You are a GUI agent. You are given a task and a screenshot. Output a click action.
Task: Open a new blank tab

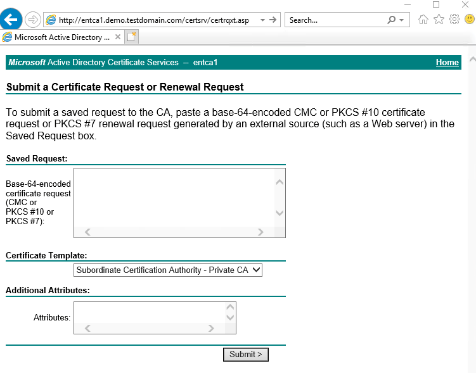coord(131,37)
